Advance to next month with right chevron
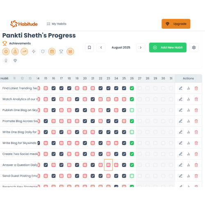The width and height of the screenshot is (205, 205). click(x=141, y=48)
